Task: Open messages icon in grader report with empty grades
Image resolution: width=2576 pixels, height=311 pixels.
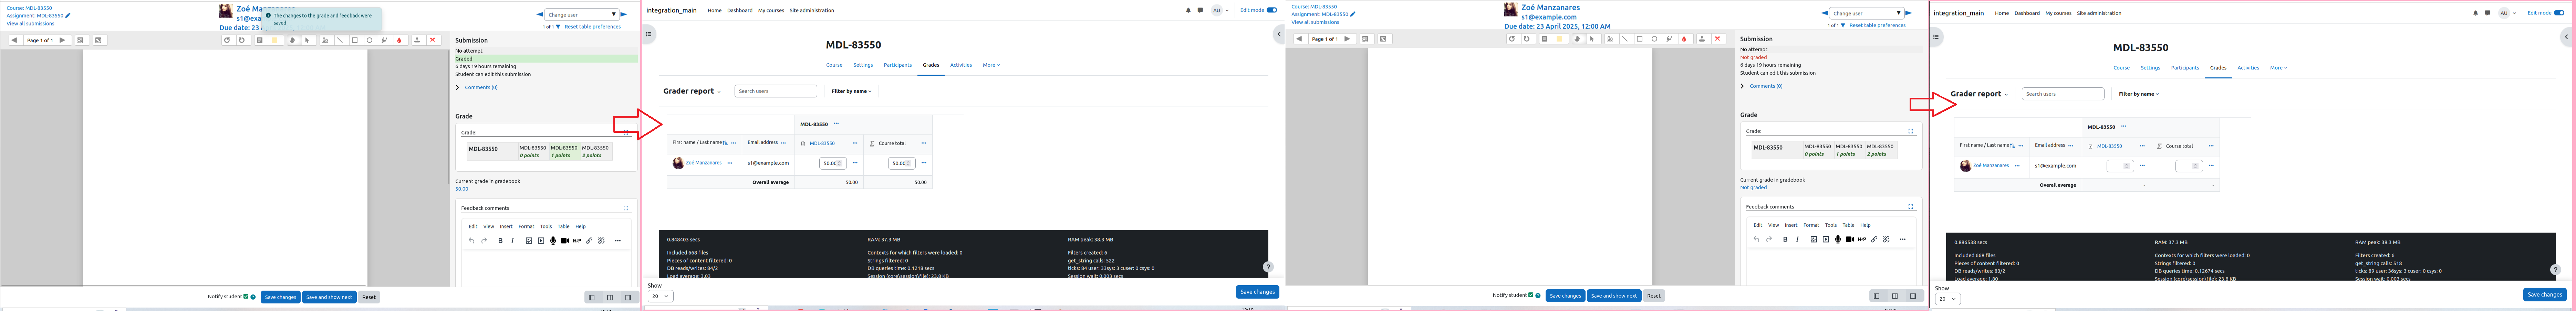Action: click(2488, 13)
